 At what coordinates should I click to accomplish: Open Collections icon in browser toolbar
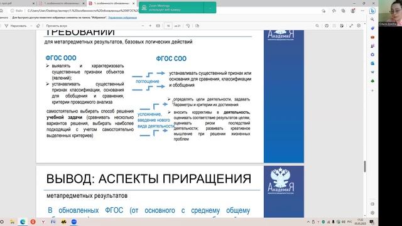344,11
